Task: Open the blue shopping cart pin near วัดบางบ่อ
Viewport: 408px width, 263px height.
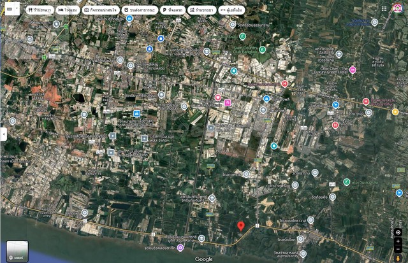Action: tap(336, 104)
